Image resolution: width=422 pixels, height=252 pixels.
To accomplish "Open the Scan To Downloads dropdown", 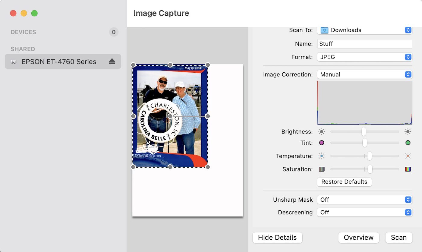I will pyautogui.click(x=364, y=30).
